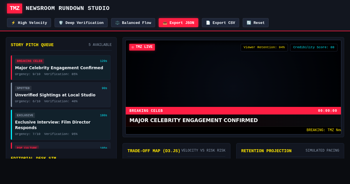
Task: Click the shield icon on Deep Verification
Action: (61, 23)
